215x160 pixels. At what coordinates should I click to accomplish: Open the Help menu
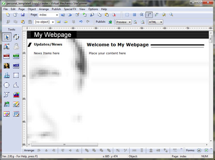(x=104, y=9)
